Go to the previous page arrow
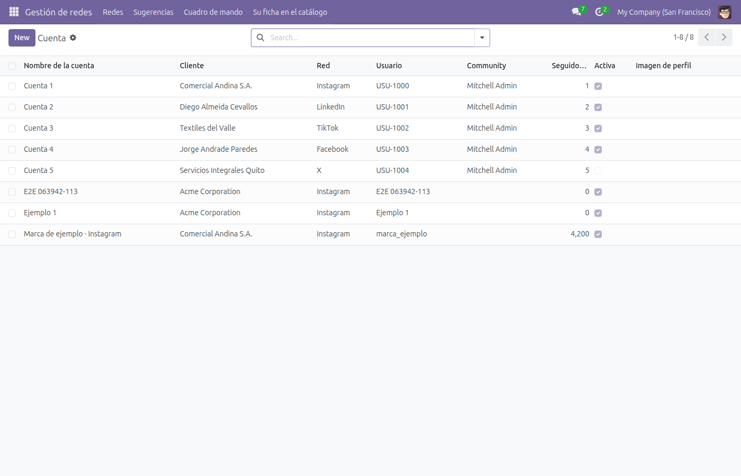This screenshot has height=476, width=741. 707,38
